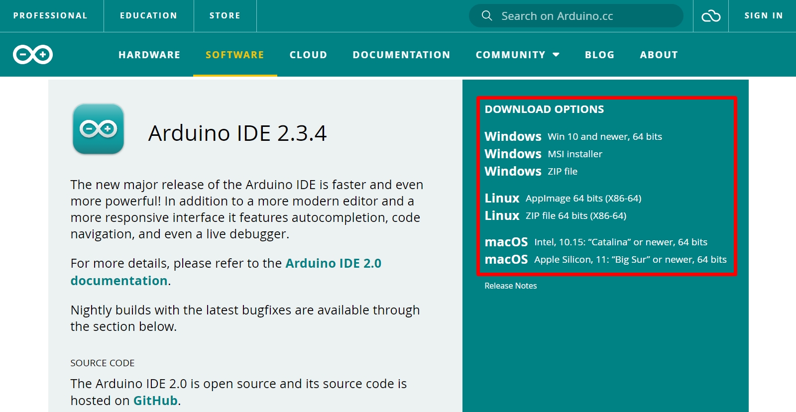Download Linux ZIP file 64 bits
The image size is (796, 412).
[x=555, y=215]
